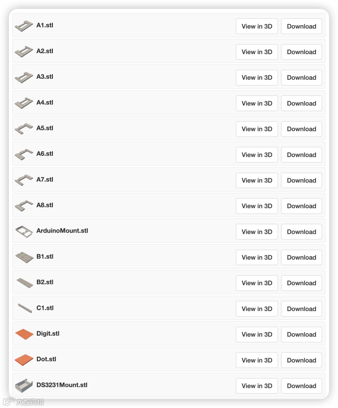
Task: Click the A1.stl model thumbnail
Action: coord(24,26)
